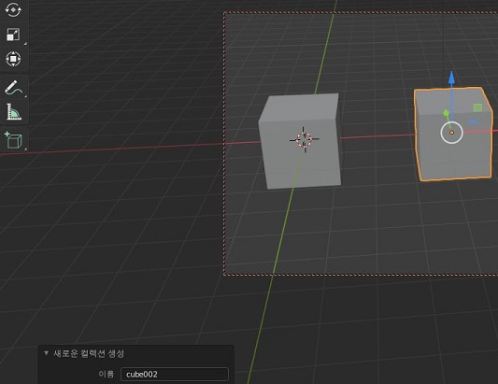Select the Transform tool
Screen dimensions: 498x384
tap(13, 59)
